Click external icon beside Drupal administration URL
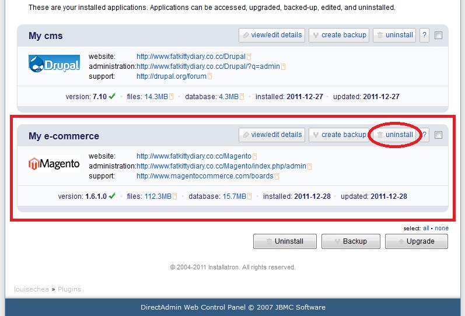The height and width of the screenshot is (316, 465). pyautogui.click(x=283, y=66)
